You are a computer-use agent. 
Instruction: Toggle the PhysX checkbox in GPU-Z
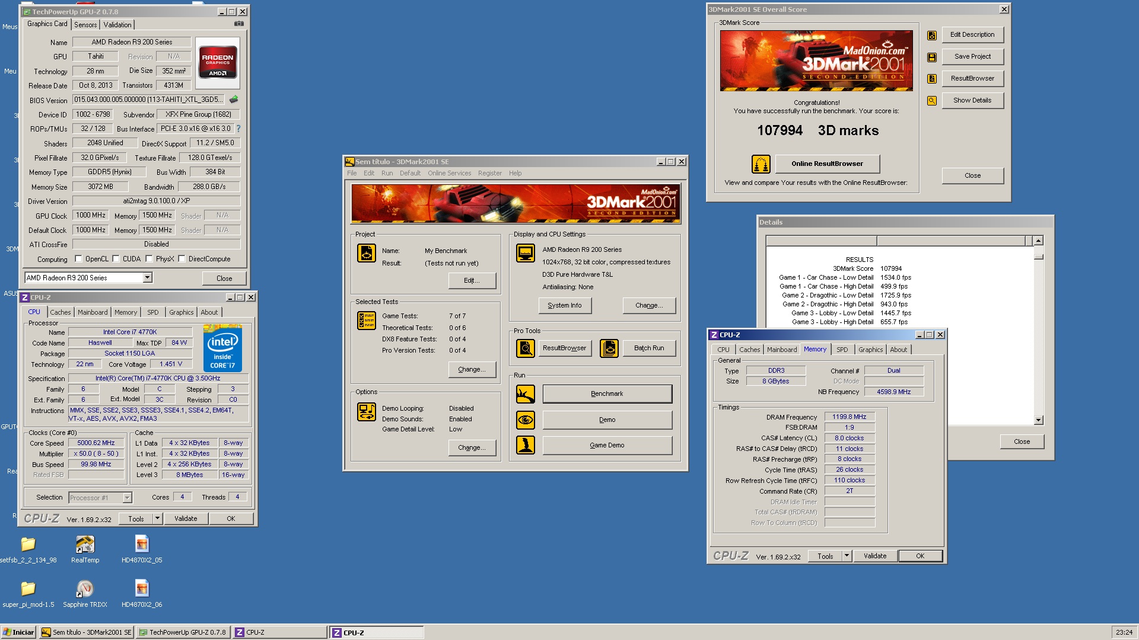149,259
